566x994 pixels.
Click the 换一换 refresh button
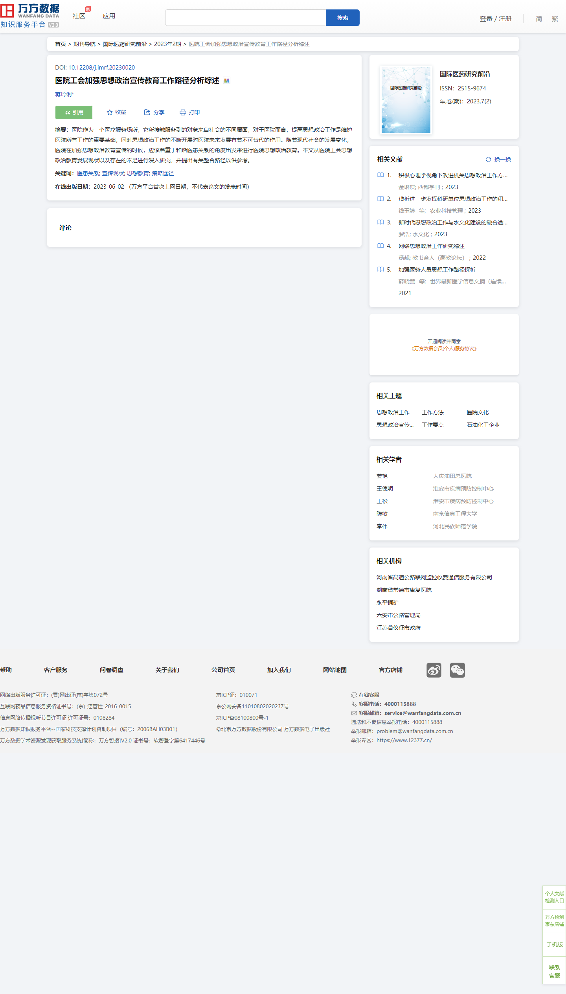coord(498,159)
